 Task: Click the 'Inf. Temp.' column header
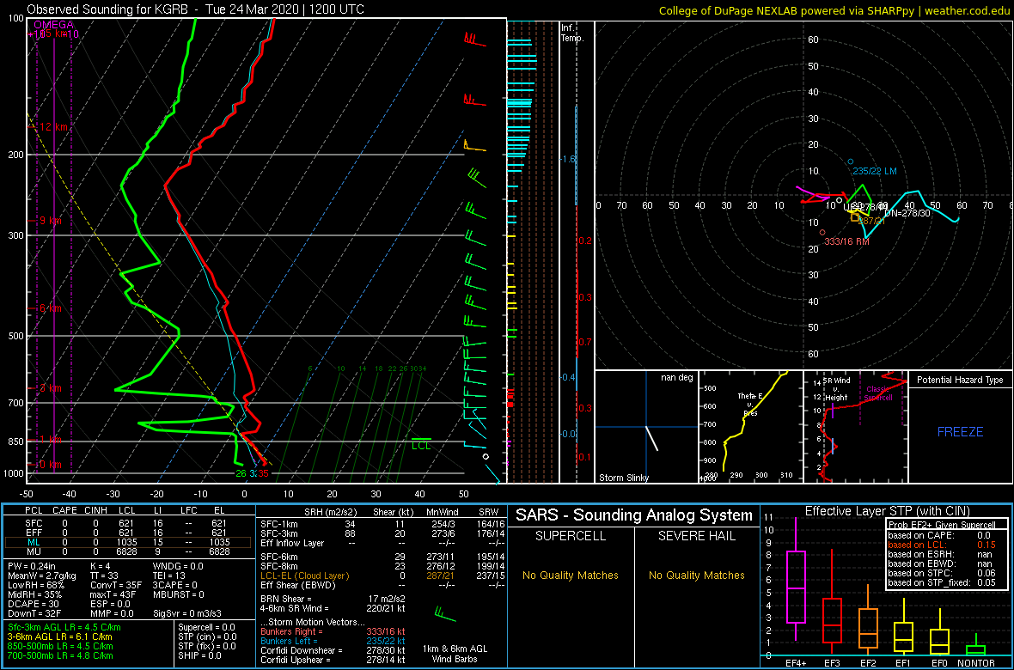click(x=572, y=33)
